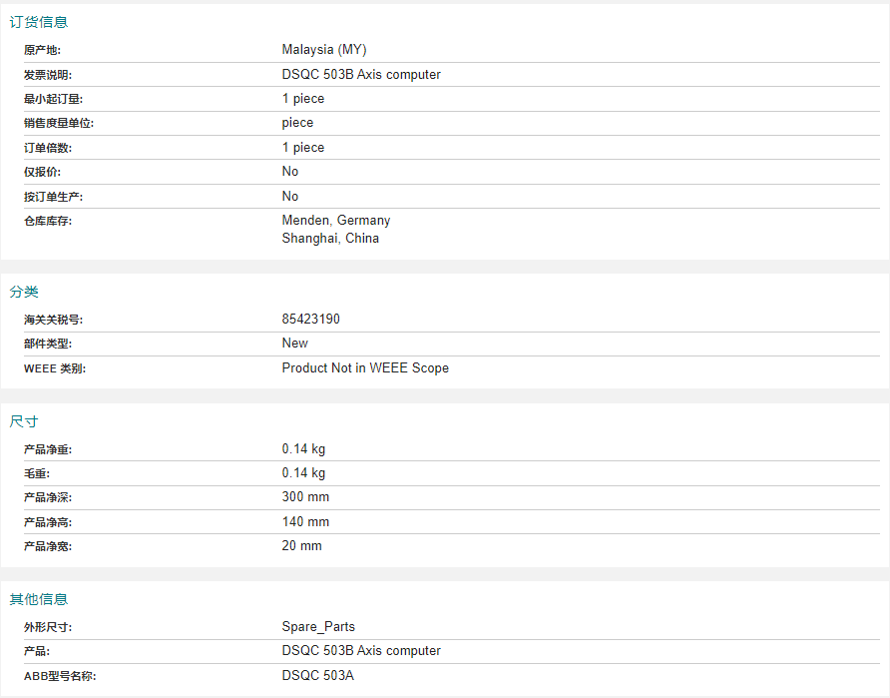Select the Menden, Germany warehouse entry
This screenshot has width=890, height=698.
coord(336,221)
